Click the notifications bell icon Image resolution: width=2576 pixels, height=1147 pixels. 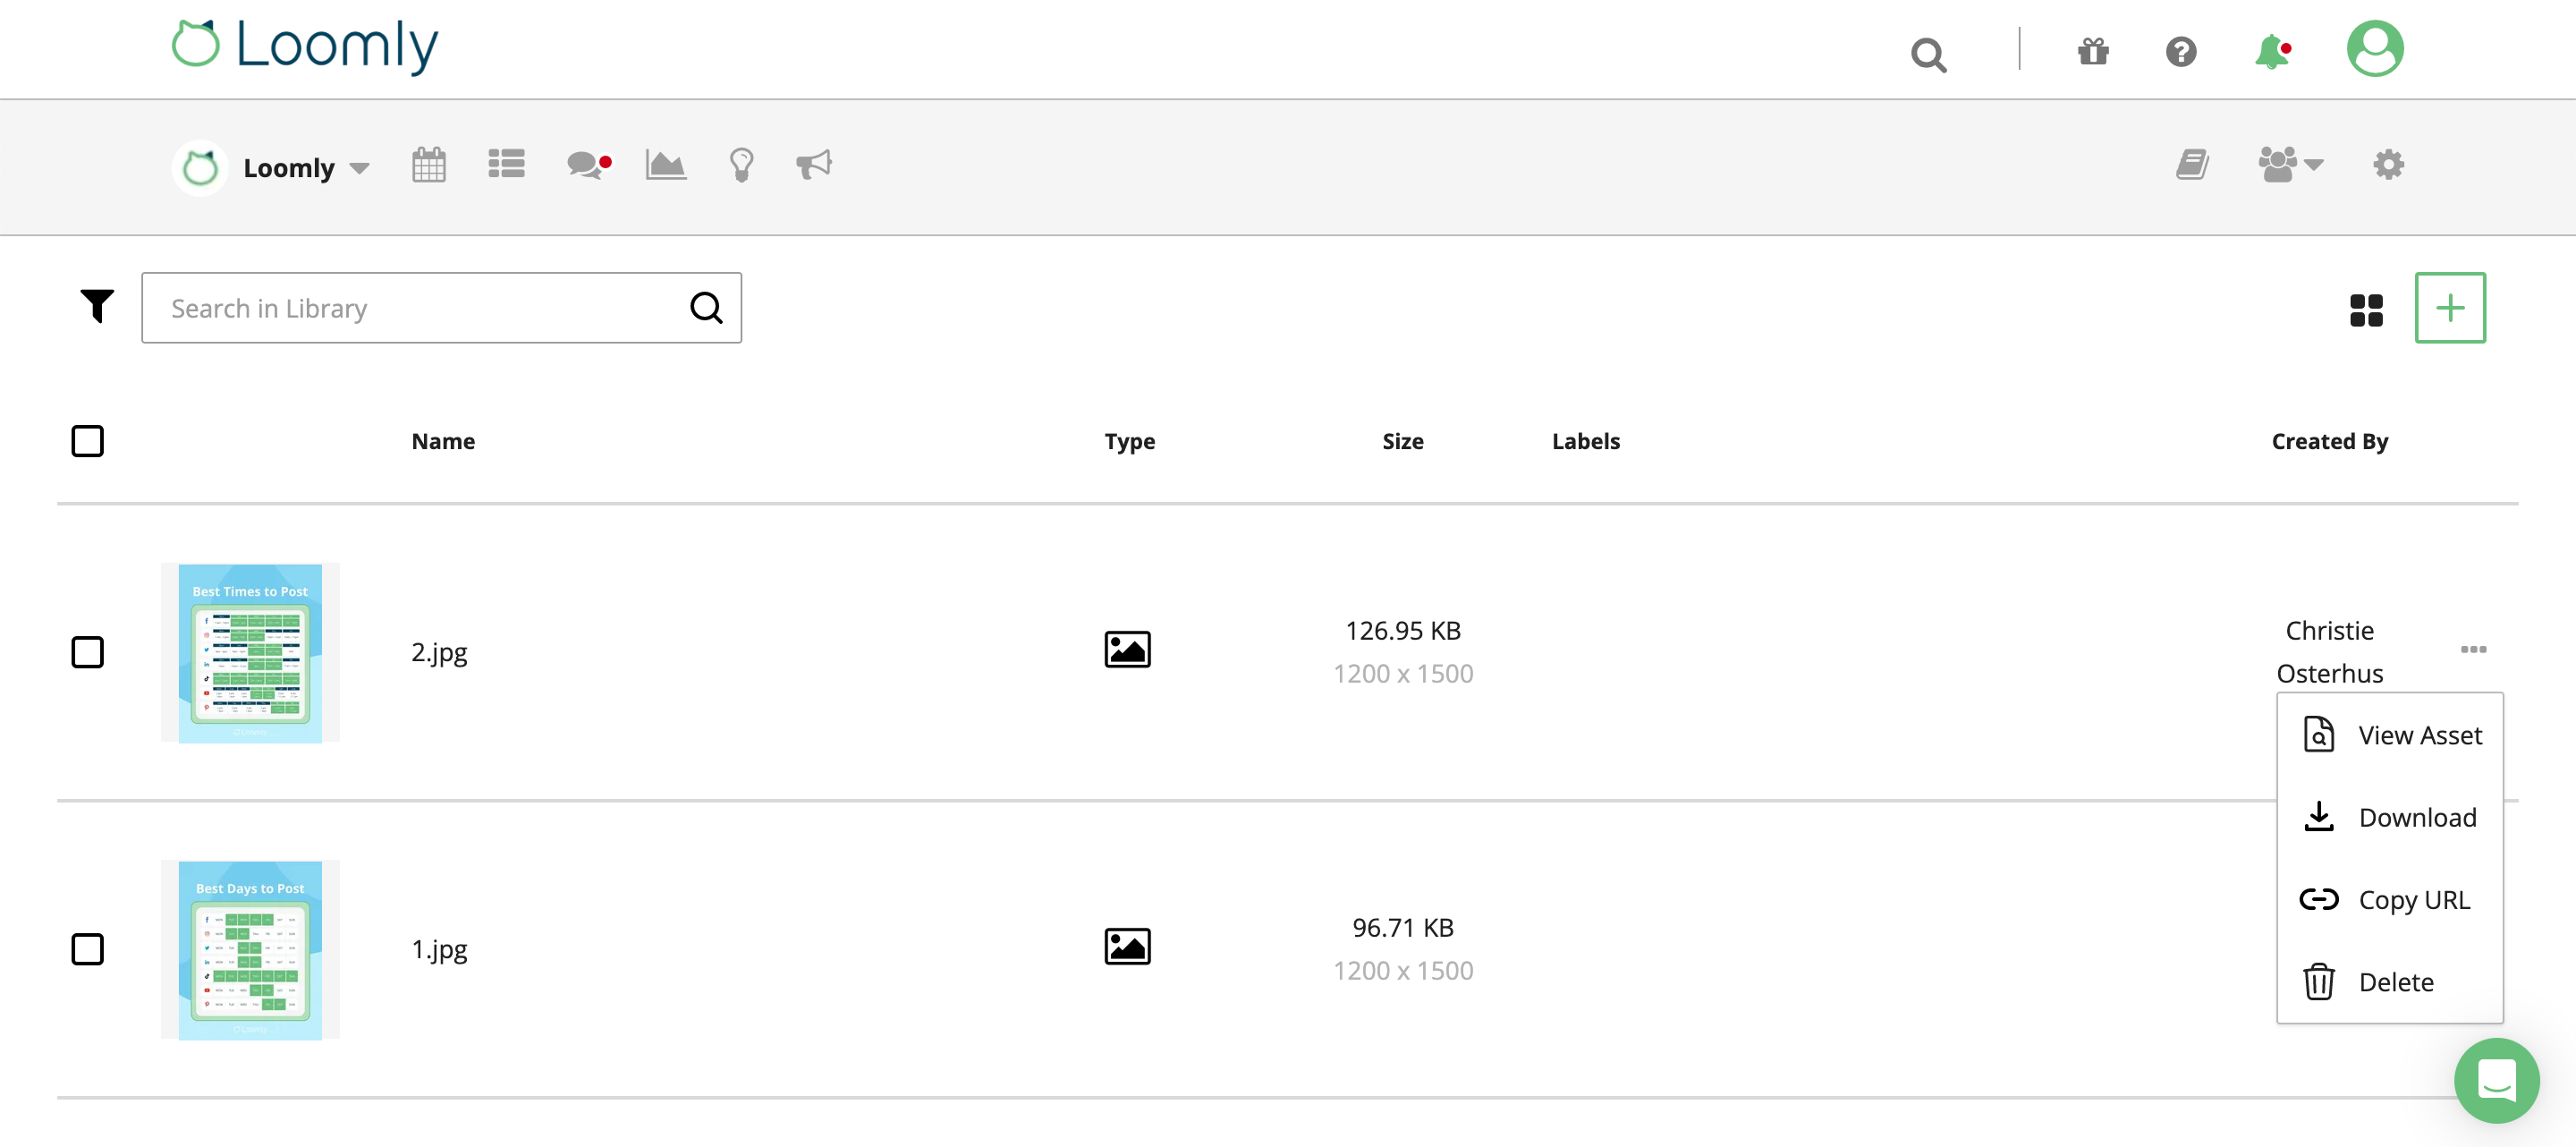click(x=2272, y=52)
